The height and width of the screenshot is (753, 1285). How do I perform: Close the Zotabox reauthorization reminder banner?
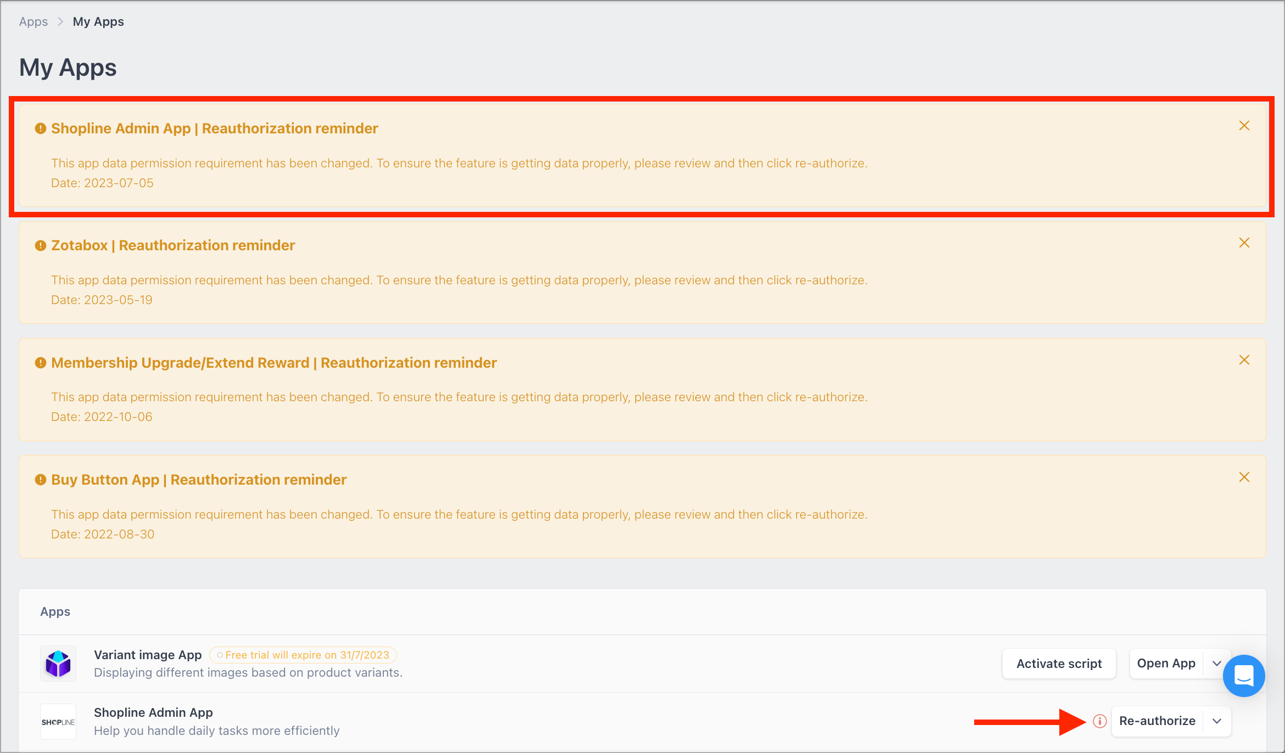(x=1244, y=243)
